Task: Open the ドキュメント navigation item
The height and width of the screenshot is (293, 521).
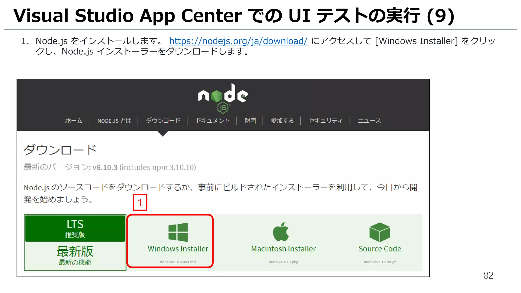Action: pos(213,121)
